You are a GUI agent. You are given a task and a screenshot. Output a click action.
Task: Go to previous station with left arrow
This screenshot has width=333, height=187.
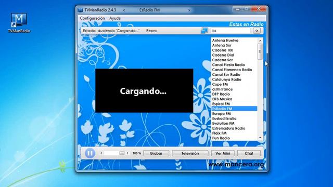tap(124, 10)
